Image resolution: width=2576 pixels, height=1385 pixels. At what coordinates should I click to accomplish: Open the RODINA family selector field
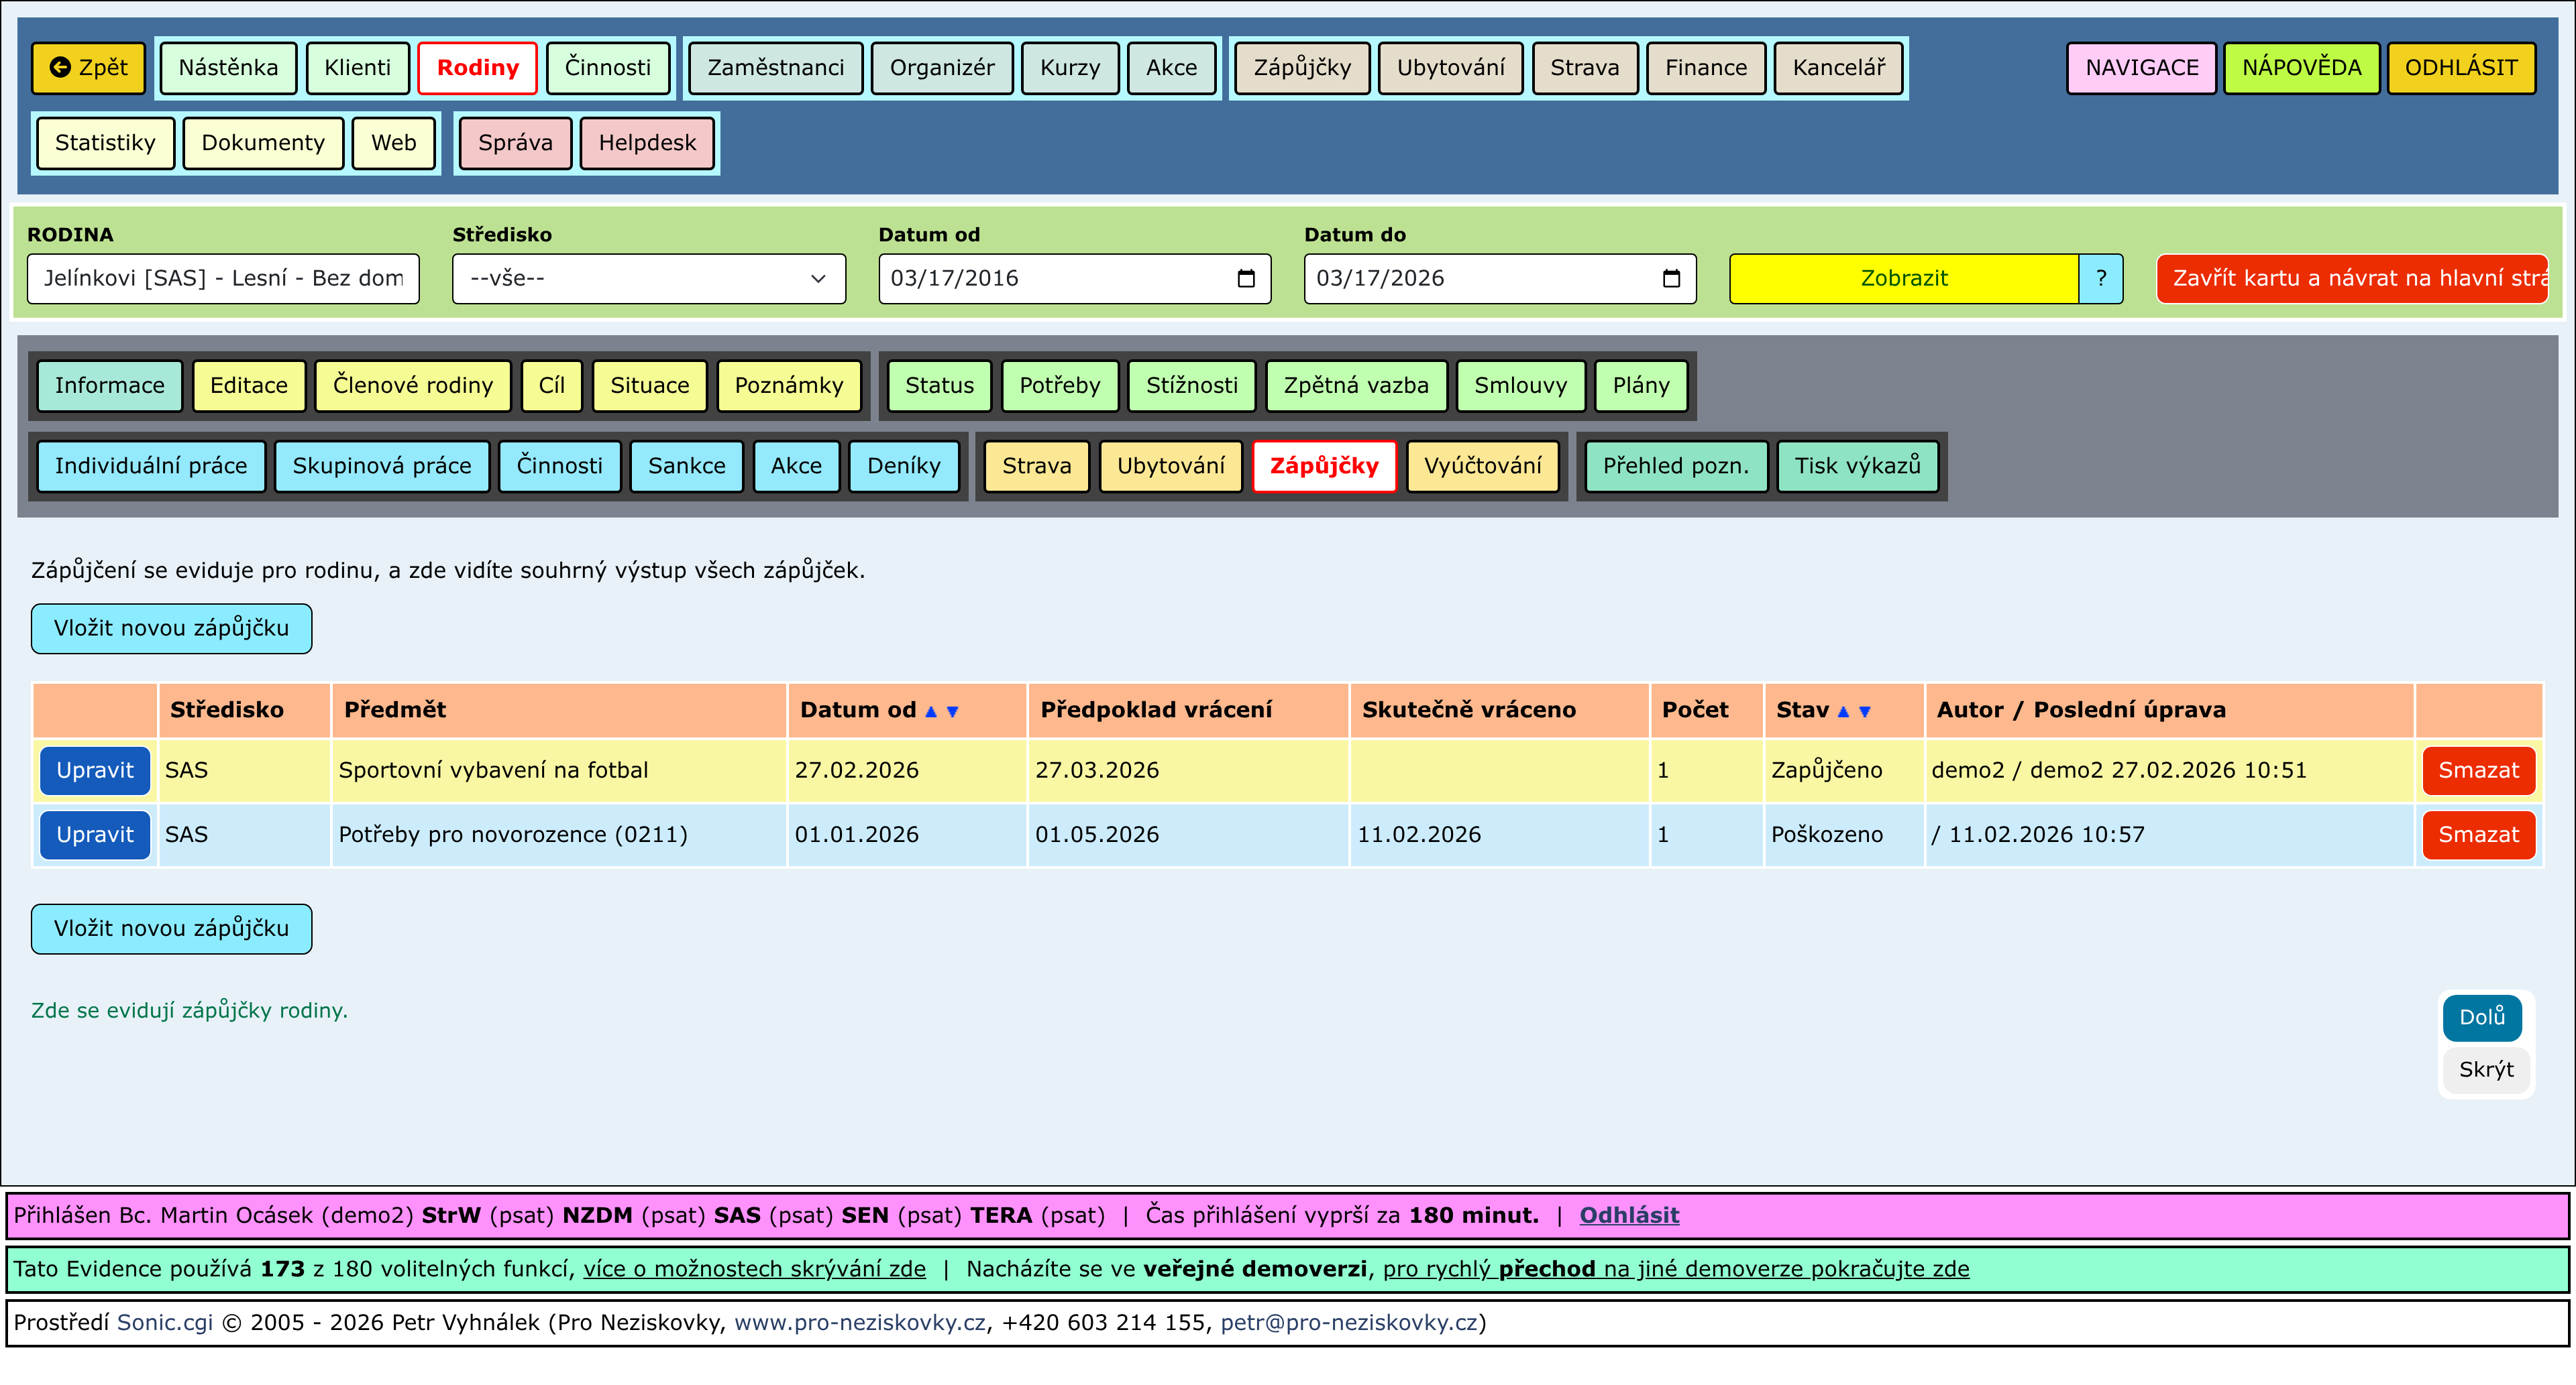point(223,279)
